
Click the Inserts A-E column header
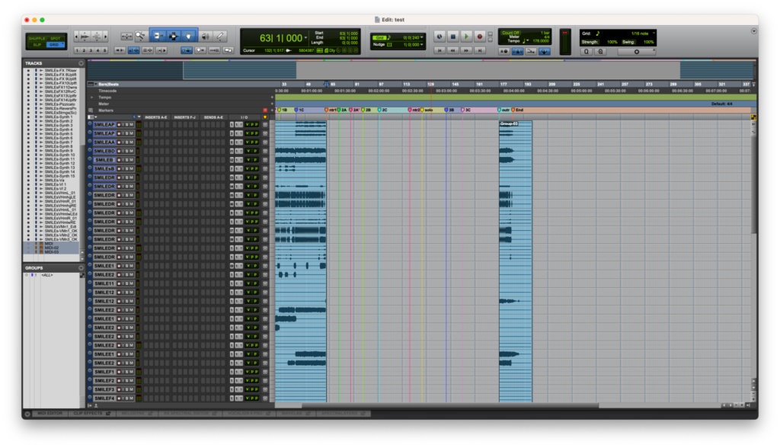156,117
